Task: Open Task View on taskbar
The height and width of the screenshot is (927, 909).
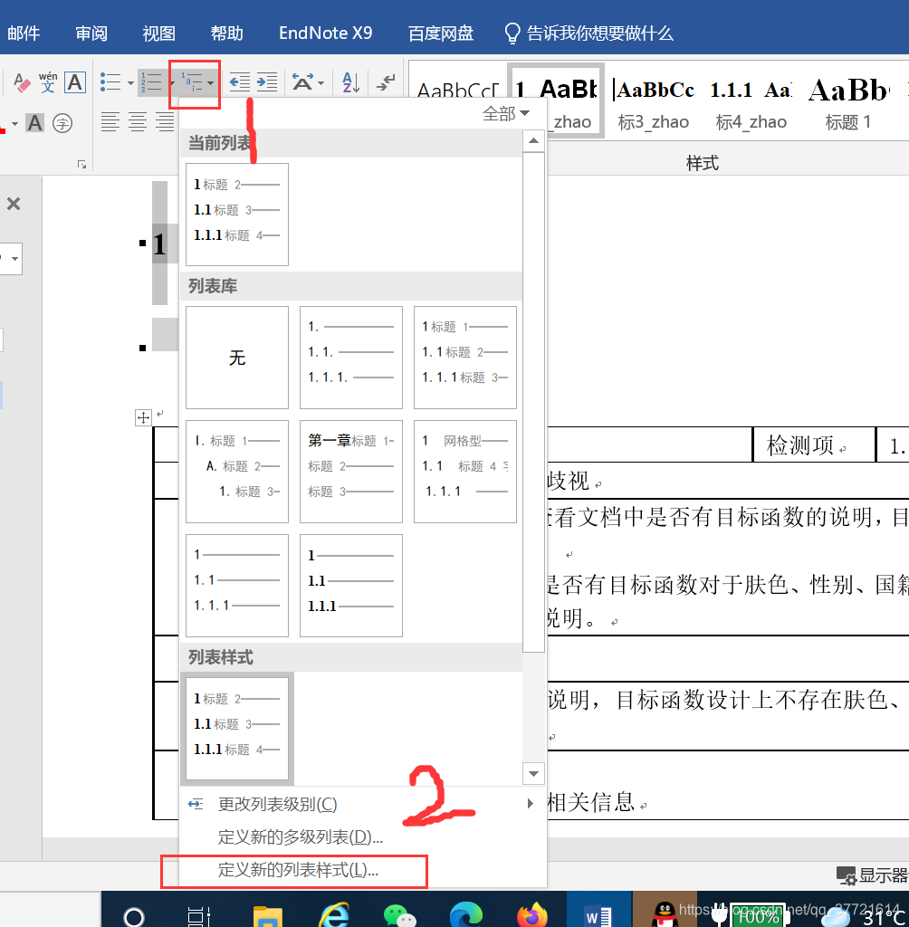Action: (x=198, y=917)
